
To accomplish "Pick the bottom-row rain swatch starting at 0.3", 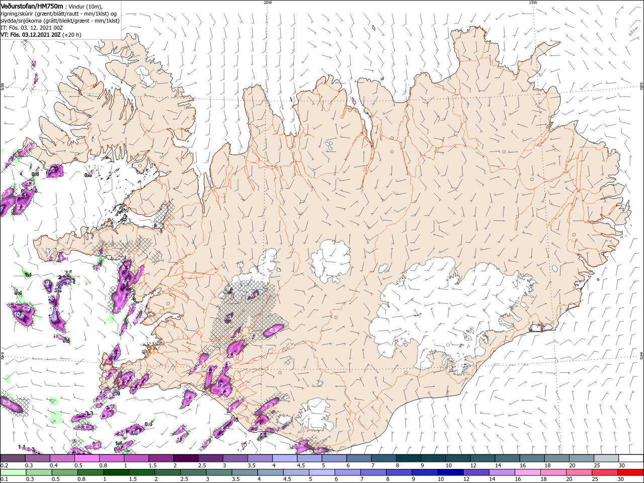I will (38, 472).
